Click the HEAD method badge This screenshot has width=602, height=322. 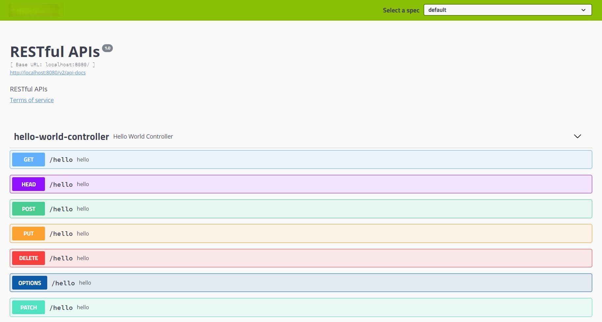(29, 184)
